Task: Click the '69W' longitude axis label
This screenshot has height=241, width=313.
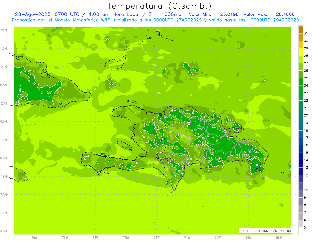Action: click(x=248, y=237)
